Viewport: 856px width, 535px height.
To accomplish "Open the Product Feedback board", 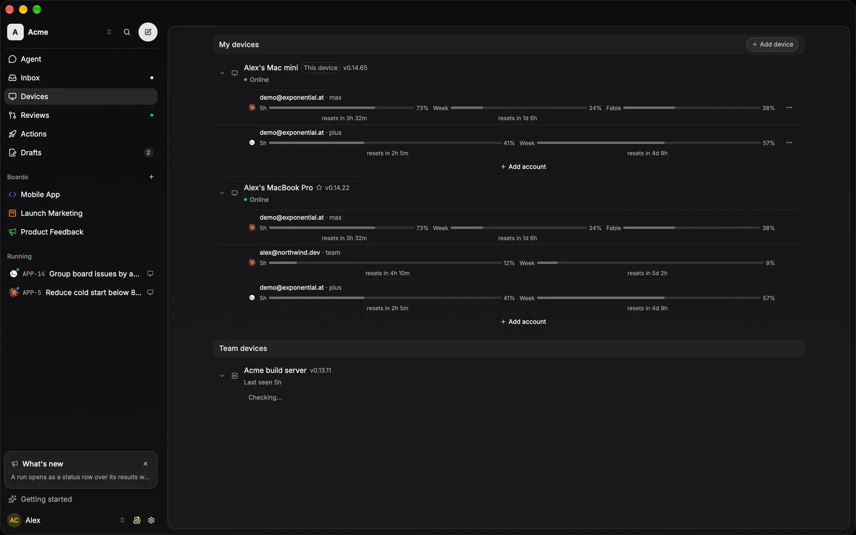I will (x=81, y=232).
